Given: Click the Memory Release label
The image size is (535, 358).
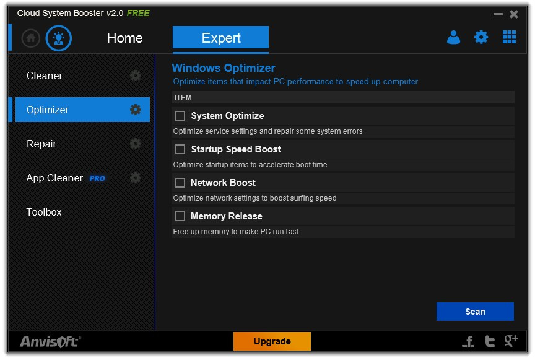Looking at the screenshot, I should [x=227, y=216].
